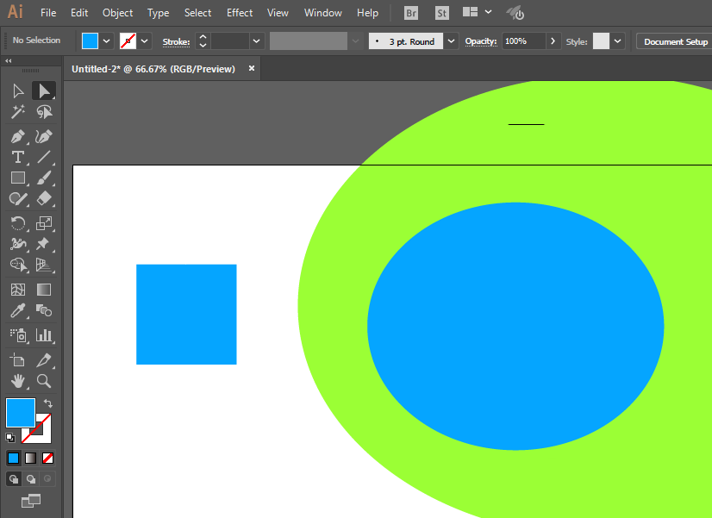Screen dimensions: 712x518
Task: Select the Selection tool (outline arrow)
Action: 18,90
